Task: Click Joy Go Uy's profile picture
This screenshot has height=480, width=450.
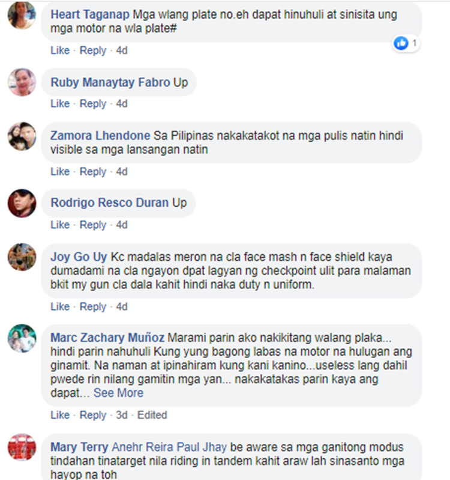Action: (x=22, y=257)
